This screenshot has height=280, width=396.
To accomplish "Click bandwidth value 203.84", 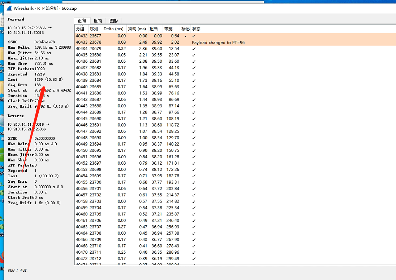I will click(173, 188).
